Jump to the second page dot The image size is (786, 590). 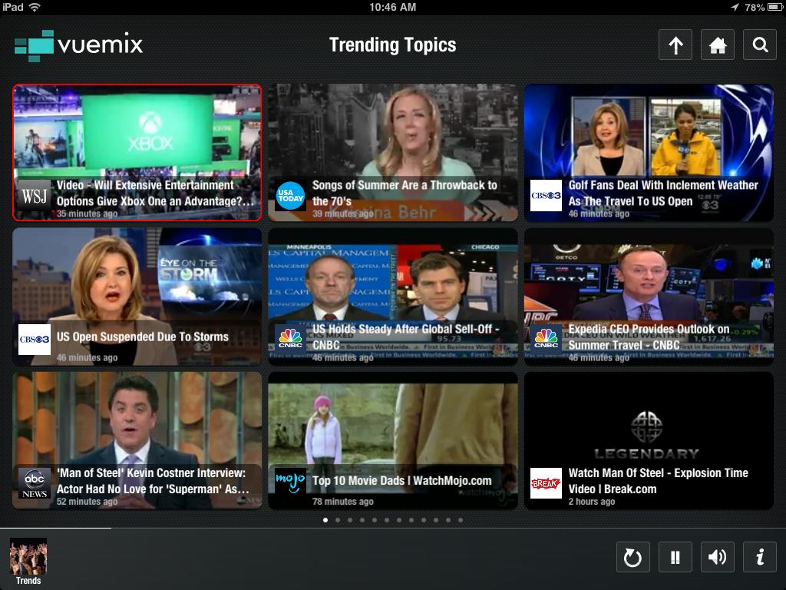point(338,520)
